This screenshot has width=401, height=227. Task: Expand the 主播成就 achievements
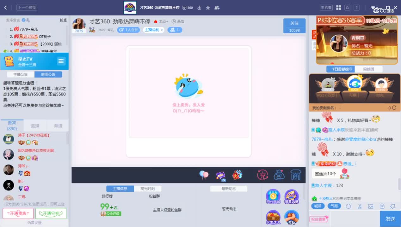pos(154,30)
